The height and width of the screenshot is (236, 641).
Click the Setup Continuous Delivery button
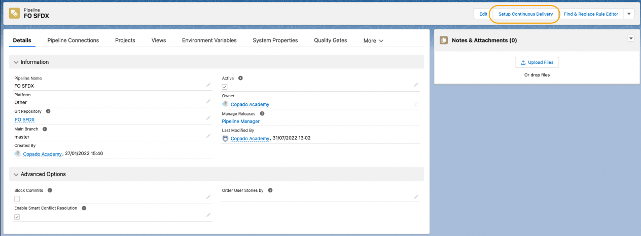coord(525,14)
